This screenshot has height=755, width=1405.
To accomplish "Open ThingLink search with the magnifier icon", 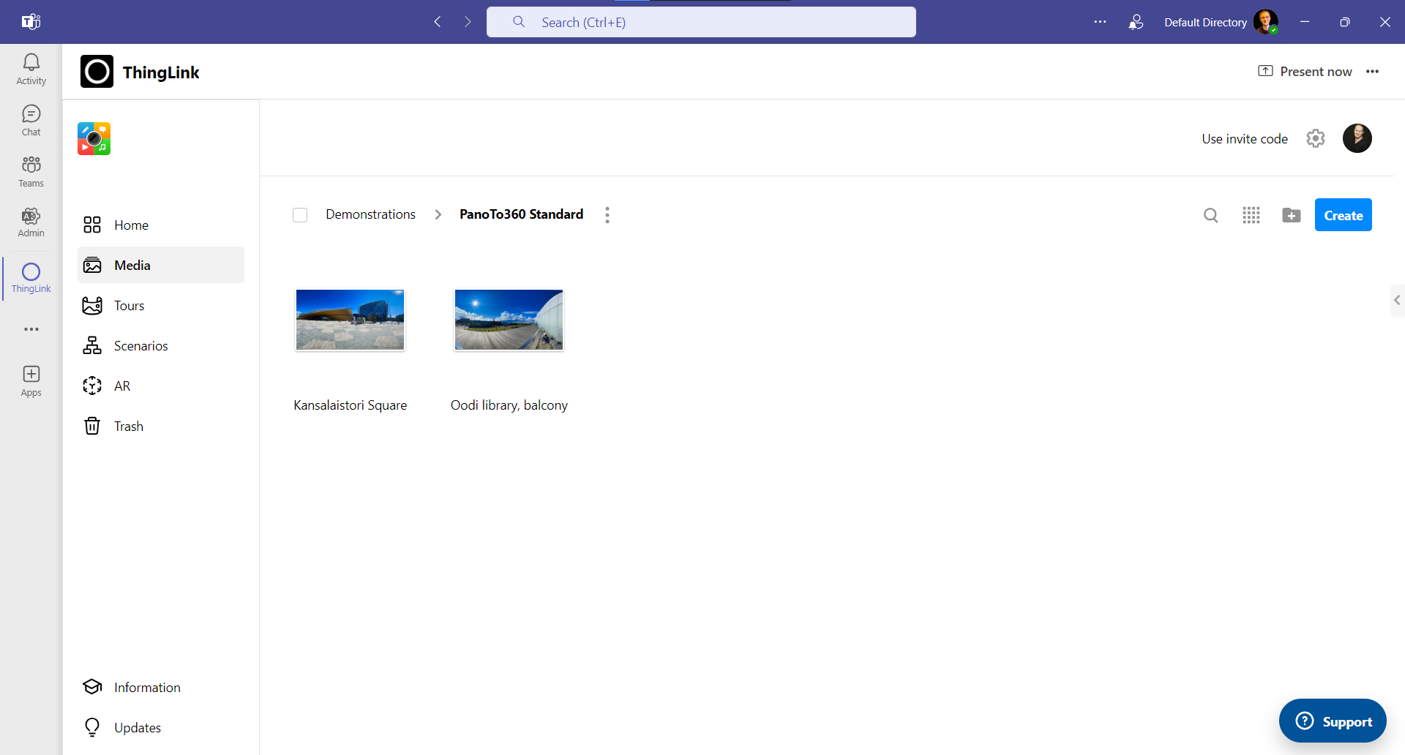I will click(x=1210, y=215).
